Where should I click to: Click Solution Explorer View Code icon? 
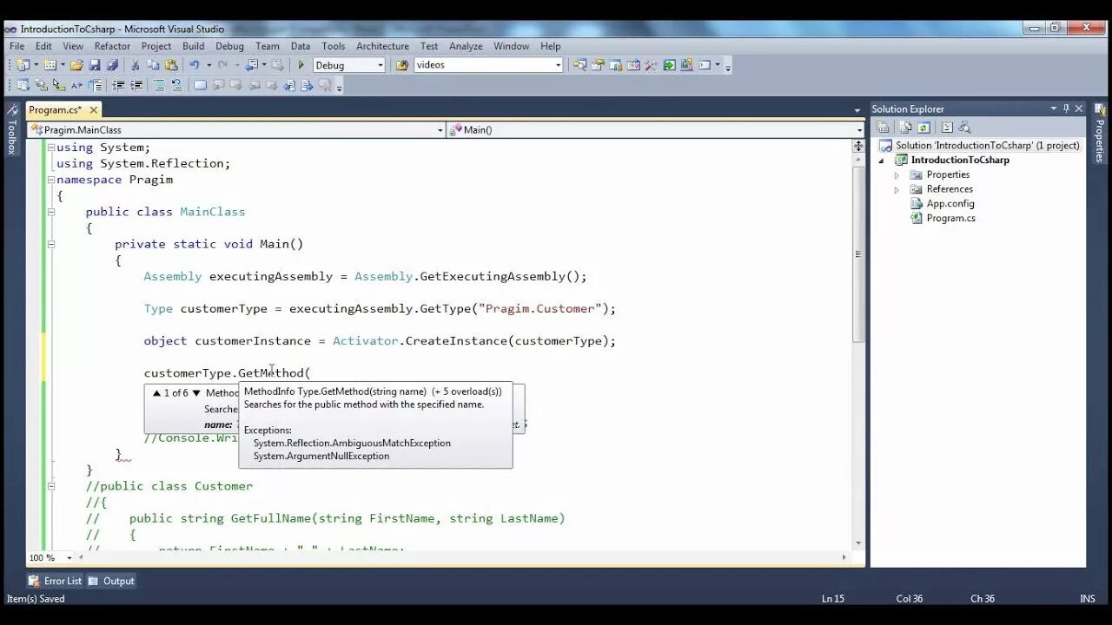click(x=947, y=128)
